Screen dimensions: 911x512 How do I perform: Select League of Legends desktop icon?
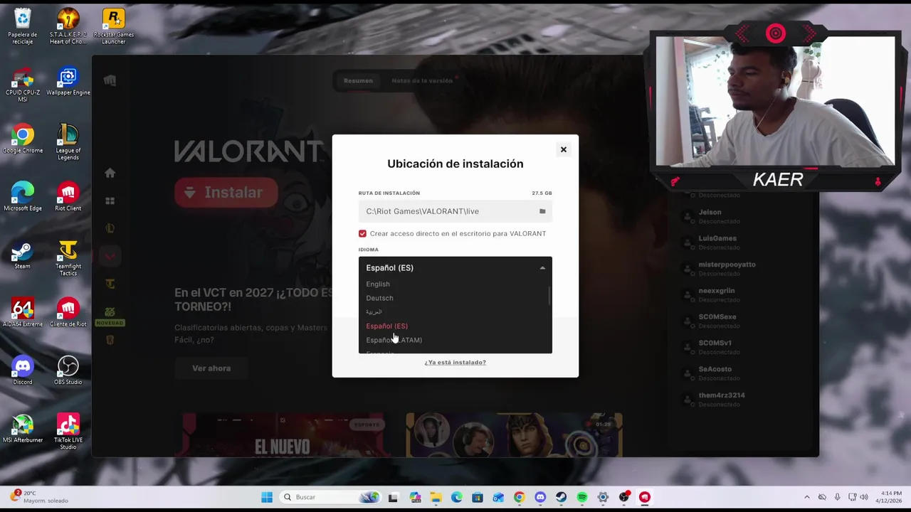(x=68, y=142)
